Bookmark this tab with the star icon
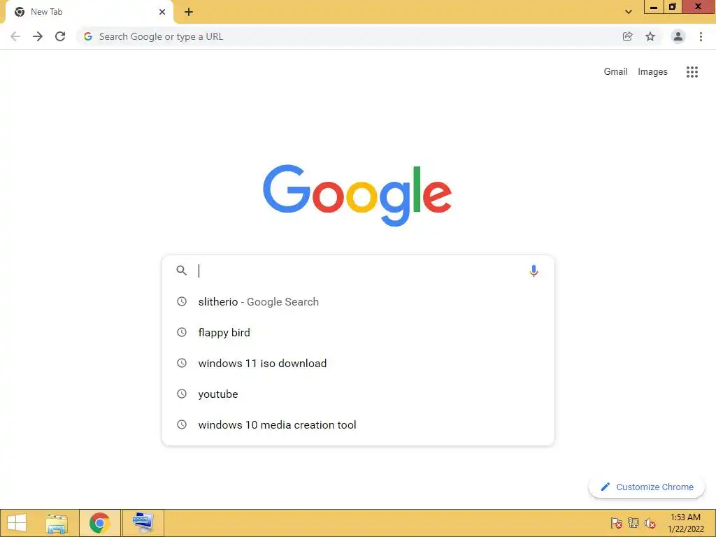 click(x=650, y=36)
